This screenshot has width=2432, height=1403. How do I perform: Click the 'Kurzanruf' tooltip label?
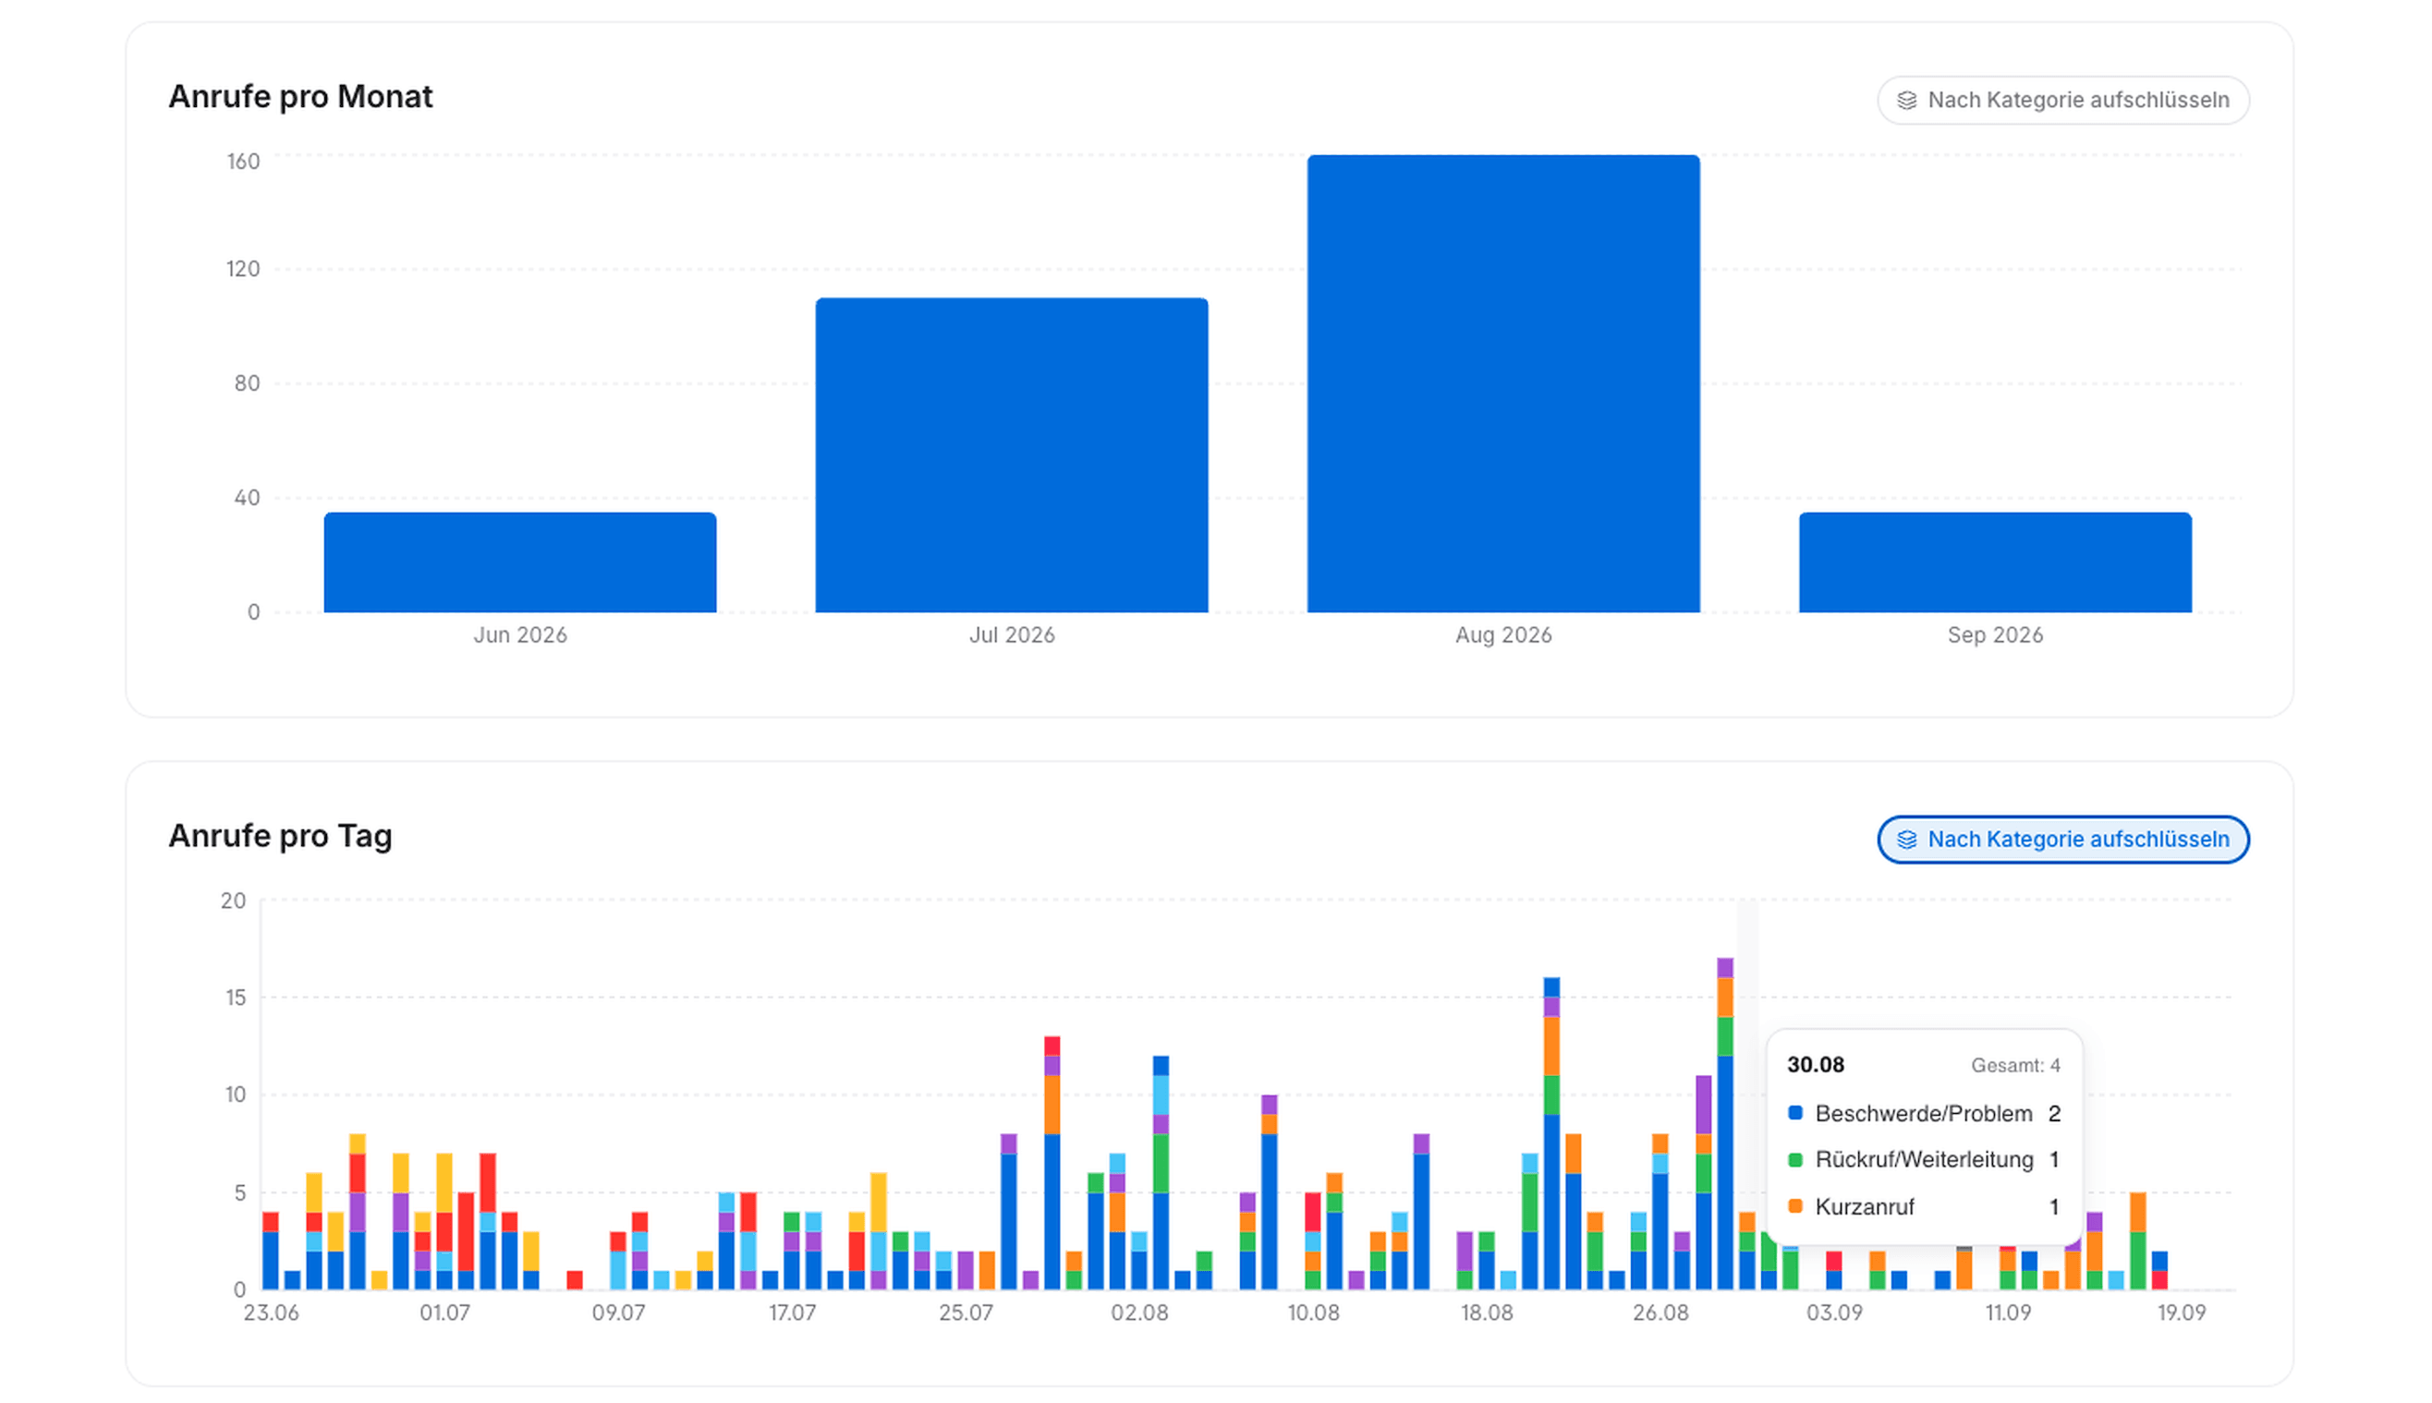pyautogui.click(x=1865, y=1206)
